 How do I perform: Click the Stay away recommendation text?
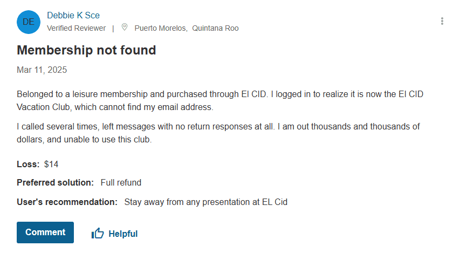[205, 202]
